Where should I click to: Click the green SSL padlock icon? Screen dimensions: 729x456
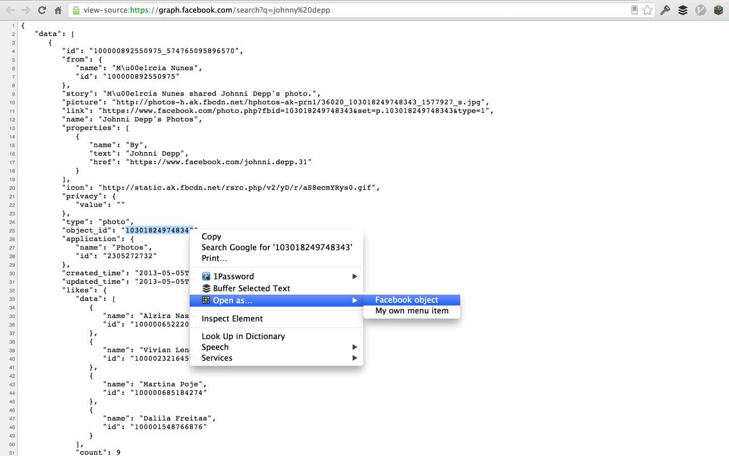pos(76,10)
